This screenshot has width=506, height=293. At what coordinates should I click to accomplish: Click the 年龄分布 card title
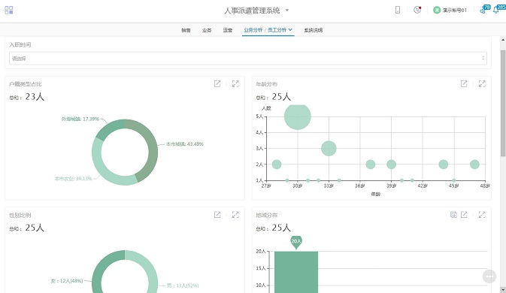tap(267, 84)
